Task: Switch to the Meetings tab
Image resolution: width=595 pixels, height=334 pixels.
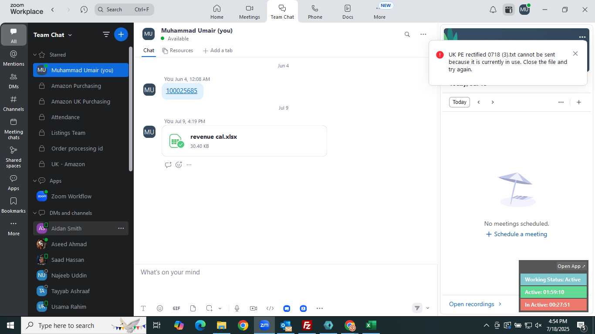Action: coord(249,12)
